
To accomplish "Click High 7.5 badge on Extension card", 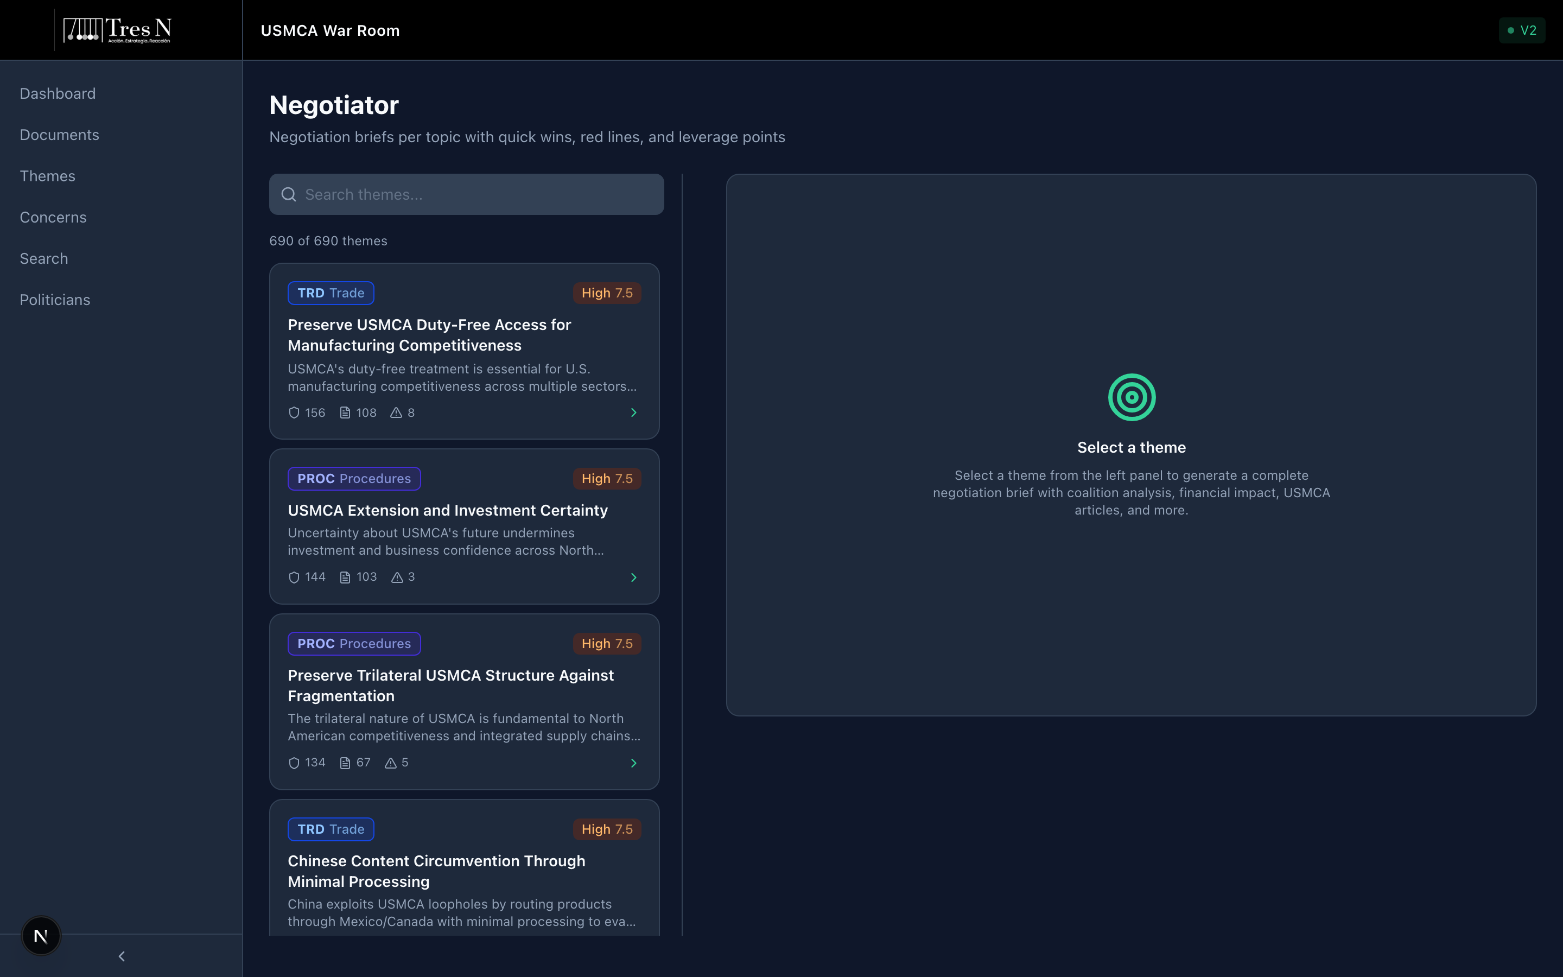I will (x=606, y=479).
